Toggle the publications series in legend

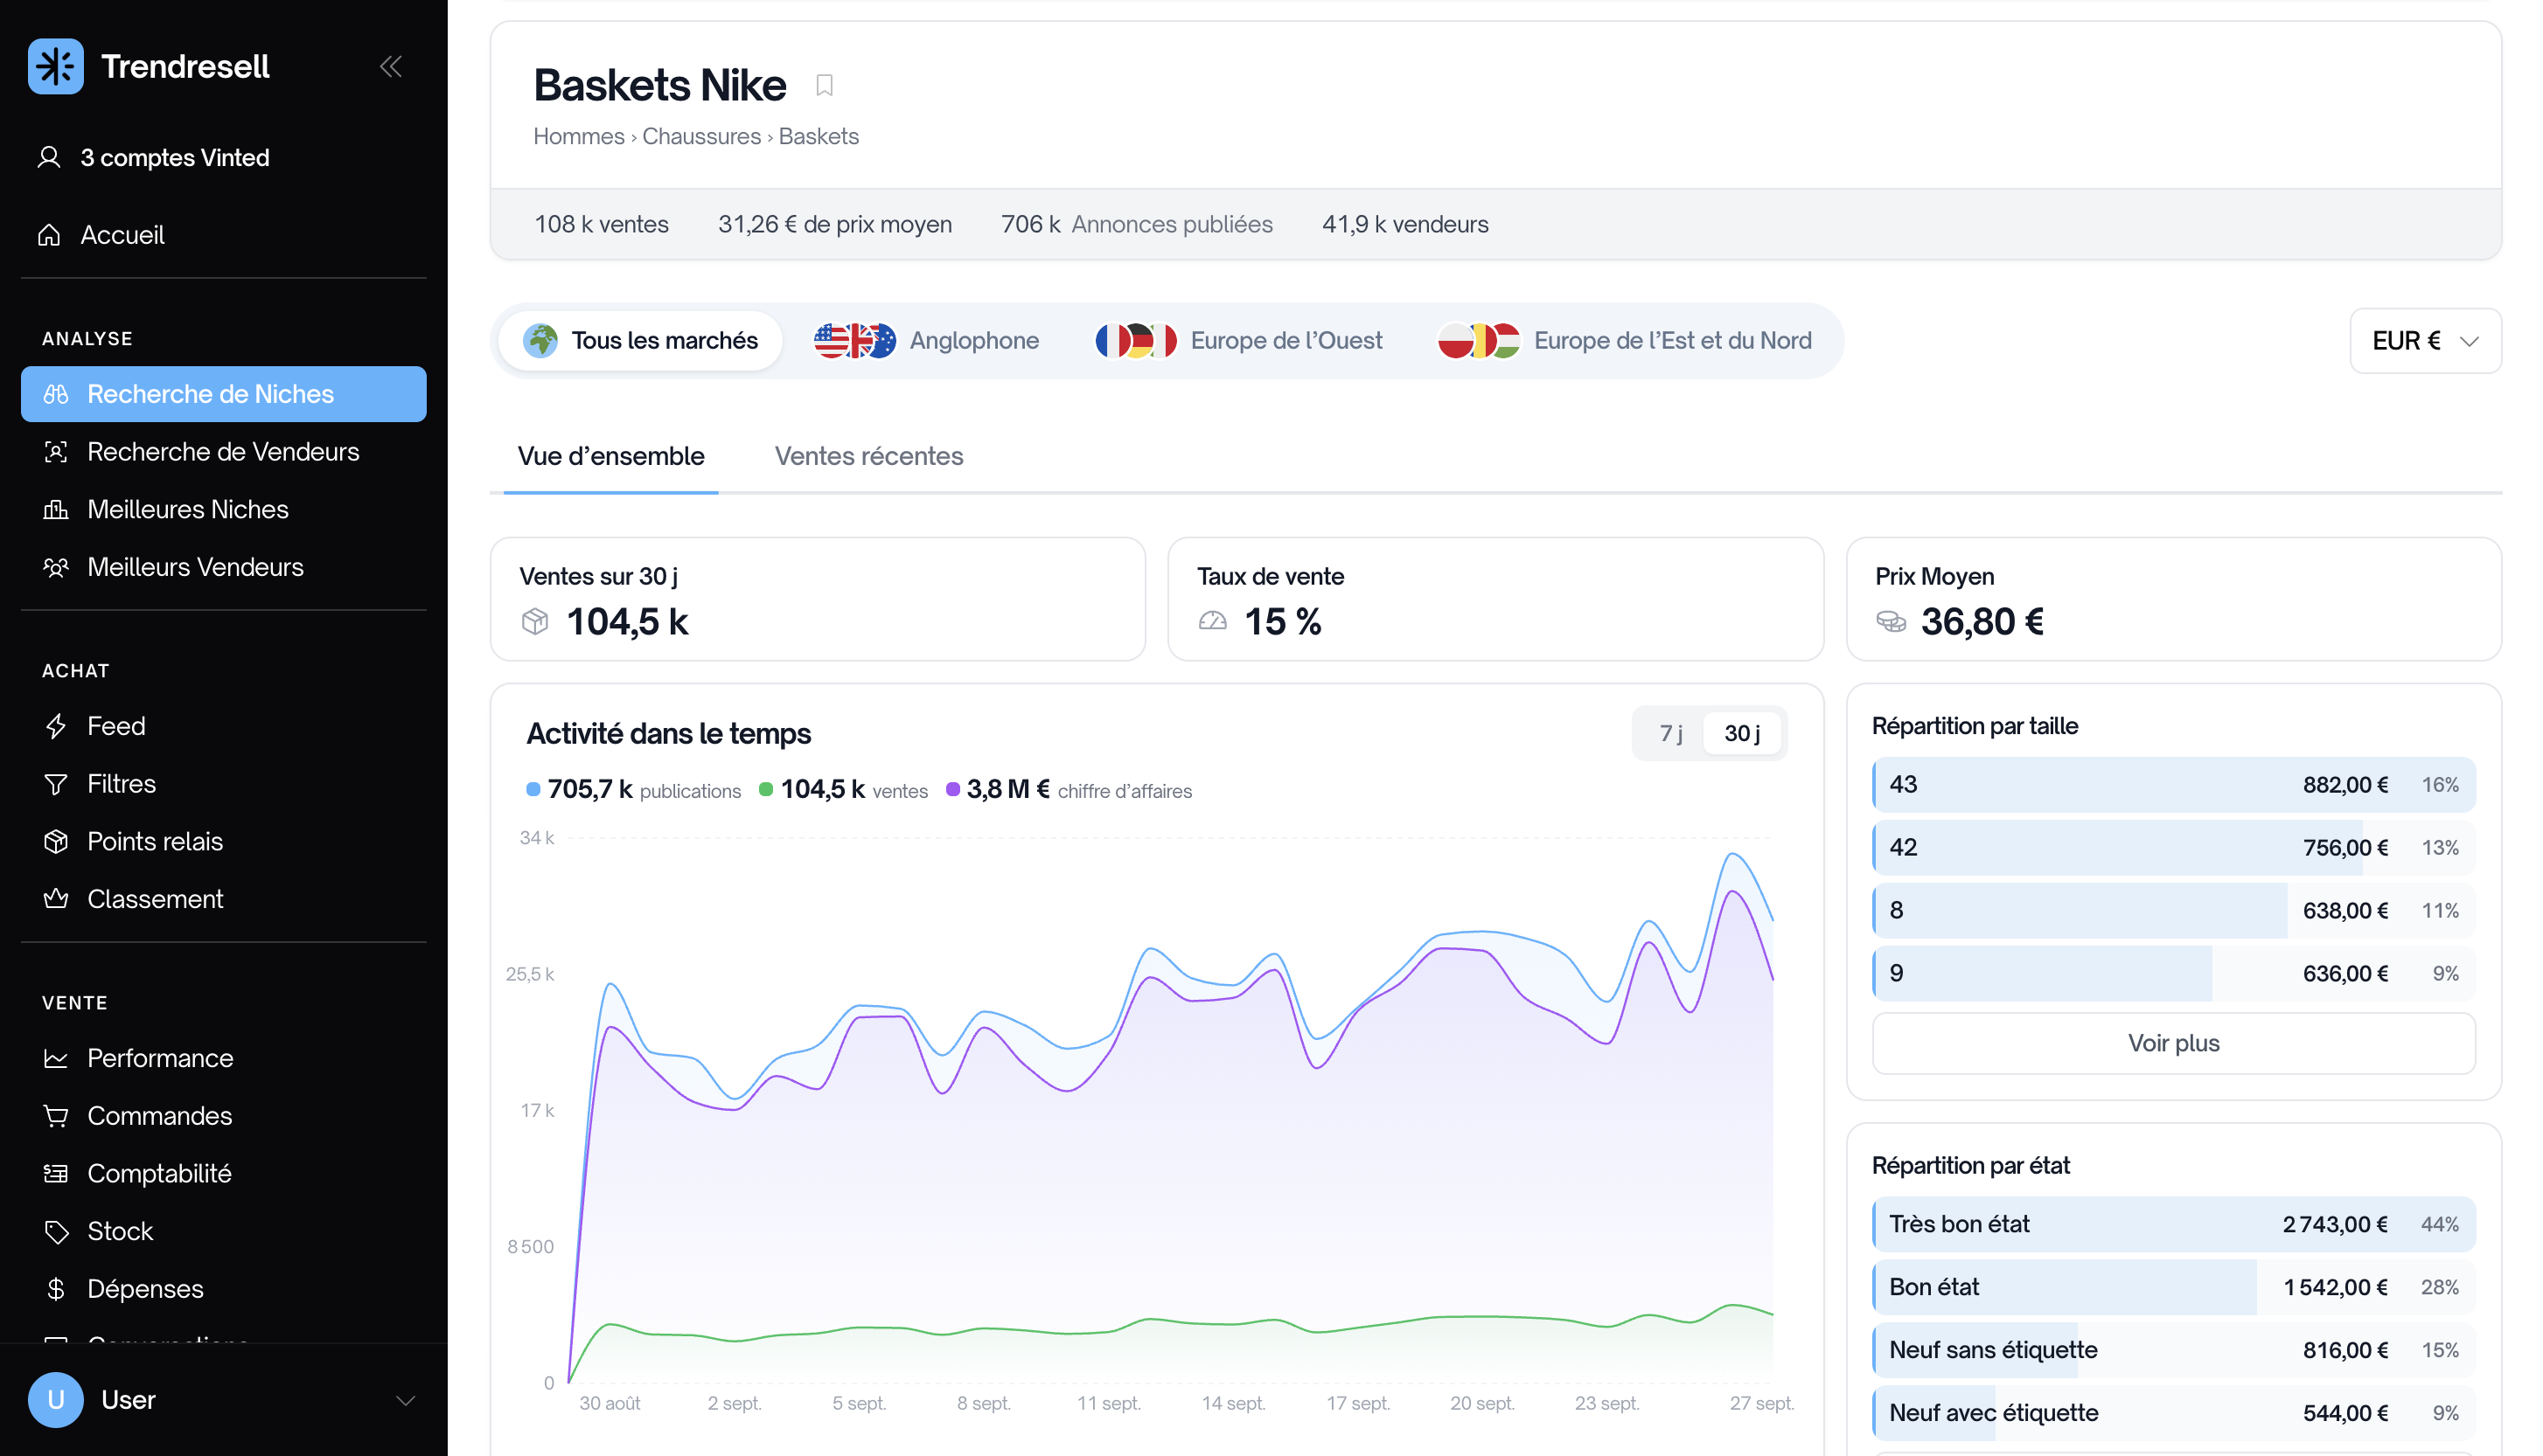click(x=634, y=790)
